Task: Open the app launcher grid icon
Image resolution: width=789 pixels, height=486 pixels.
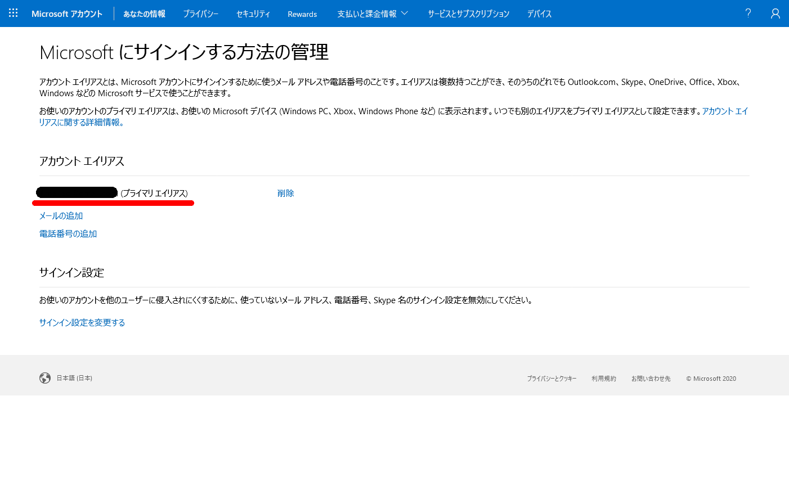Action: 14,13
